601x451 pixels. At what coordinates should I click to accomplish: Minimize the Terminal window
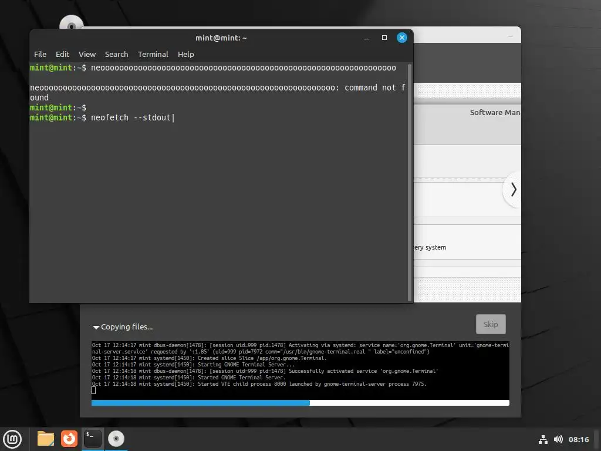click(367, 38)
